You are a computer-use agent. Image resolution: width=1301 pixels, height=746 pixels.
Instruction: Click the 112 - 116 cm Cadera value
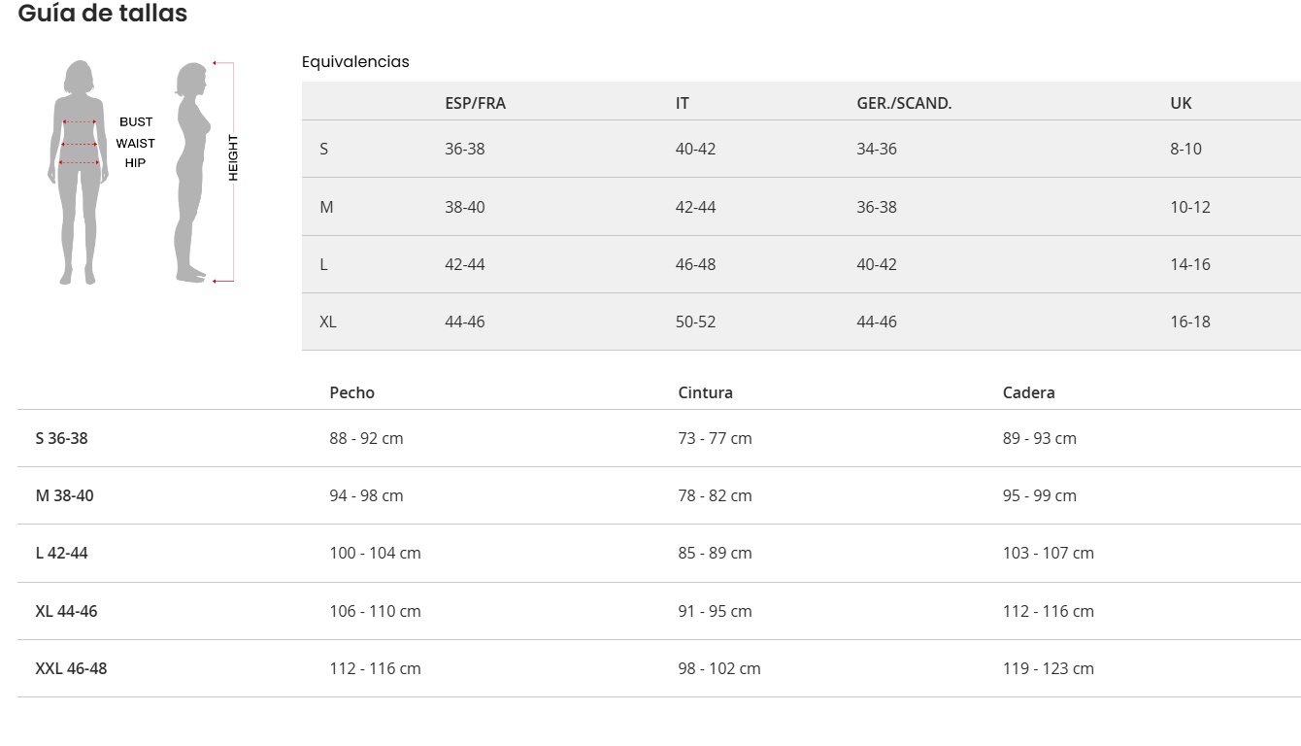pyautogui.click(x=1048, y=611)
